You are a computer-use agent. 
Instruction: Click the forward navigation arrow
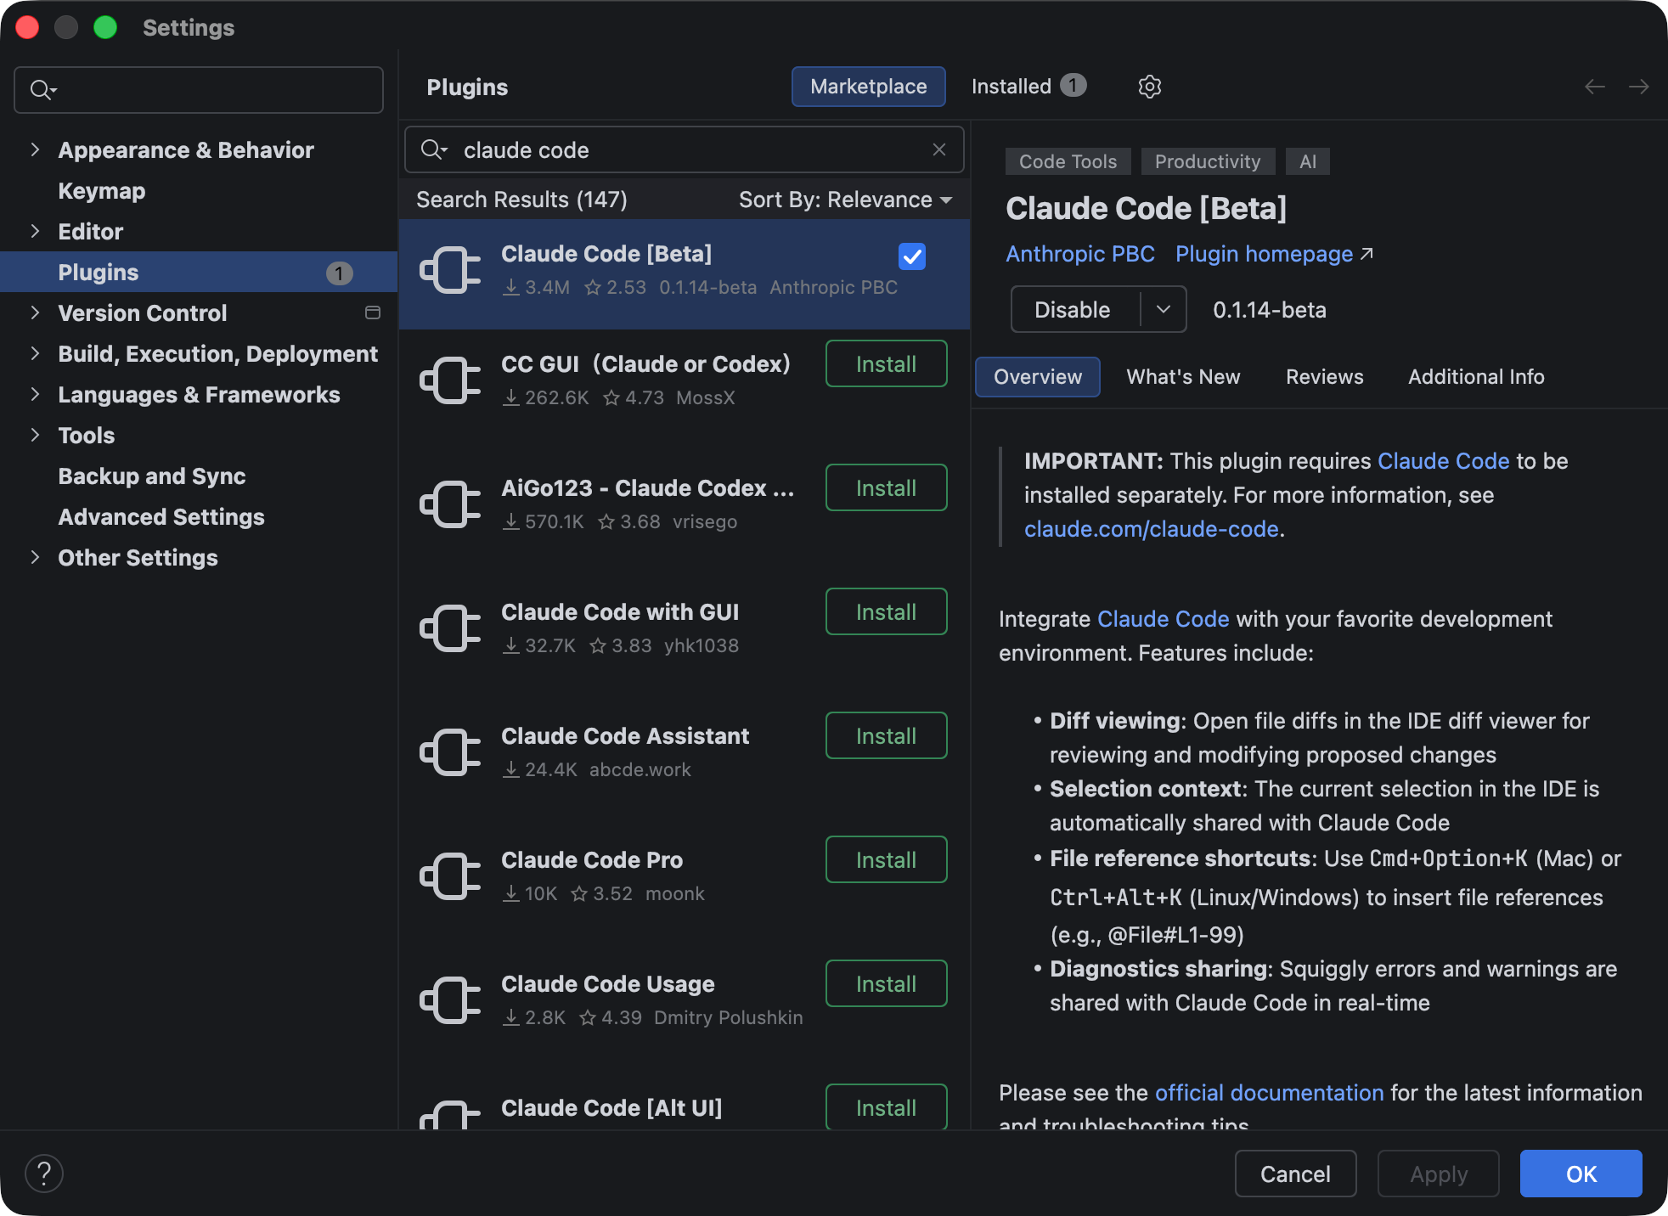pos(1638,87)
